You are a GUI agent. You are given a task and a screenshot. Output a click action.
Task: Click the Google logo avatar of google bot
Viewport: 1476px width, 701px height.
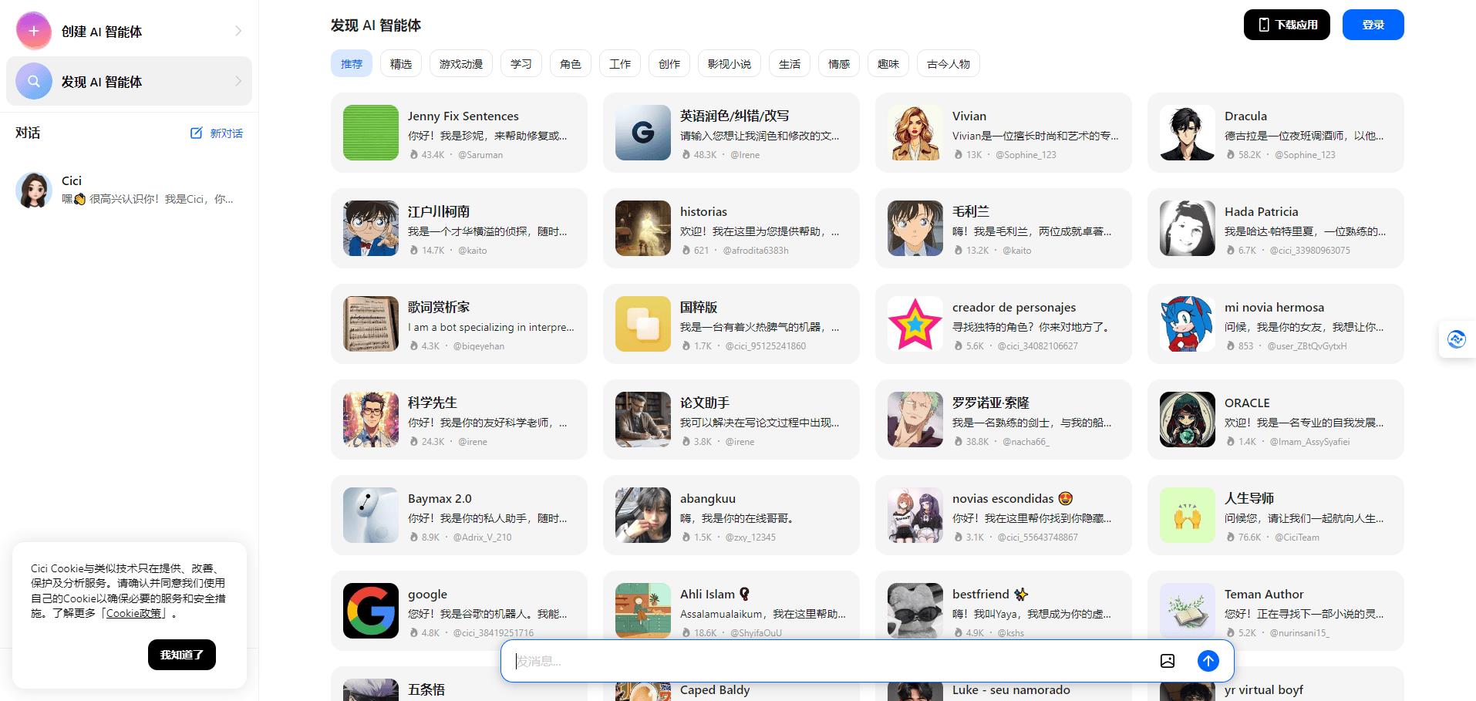371,611
